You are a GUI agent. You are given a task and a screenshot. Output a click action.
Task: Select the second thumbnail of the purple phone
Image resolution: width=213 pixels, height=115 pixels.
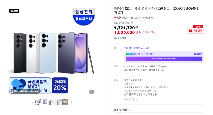tap(45, 102)
